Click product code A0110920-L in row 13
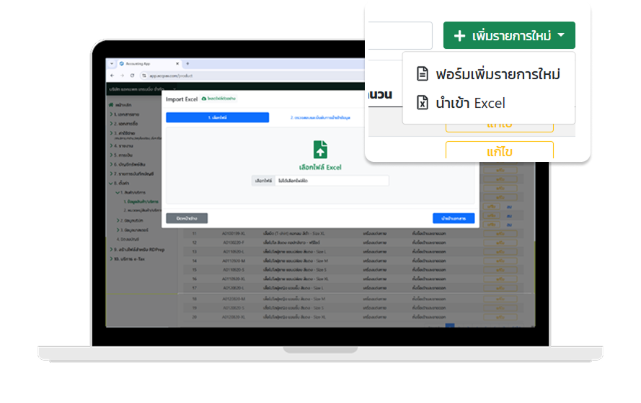 click(234, 252)
